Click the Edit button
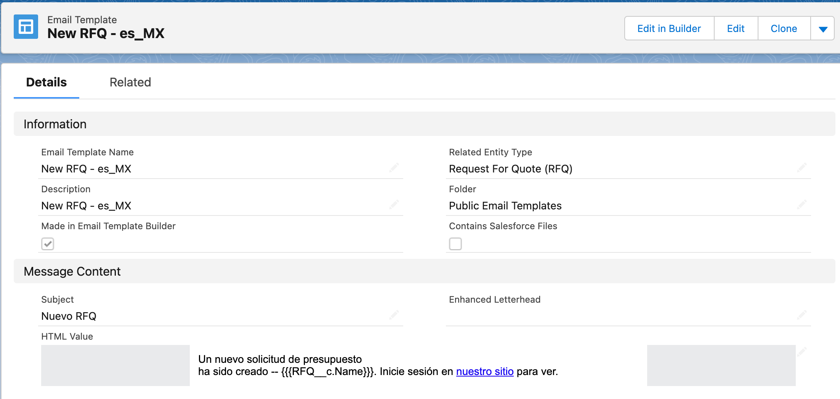Image resolution: width=840 pixels, height=399 pixels. click(x=736, y=29)
